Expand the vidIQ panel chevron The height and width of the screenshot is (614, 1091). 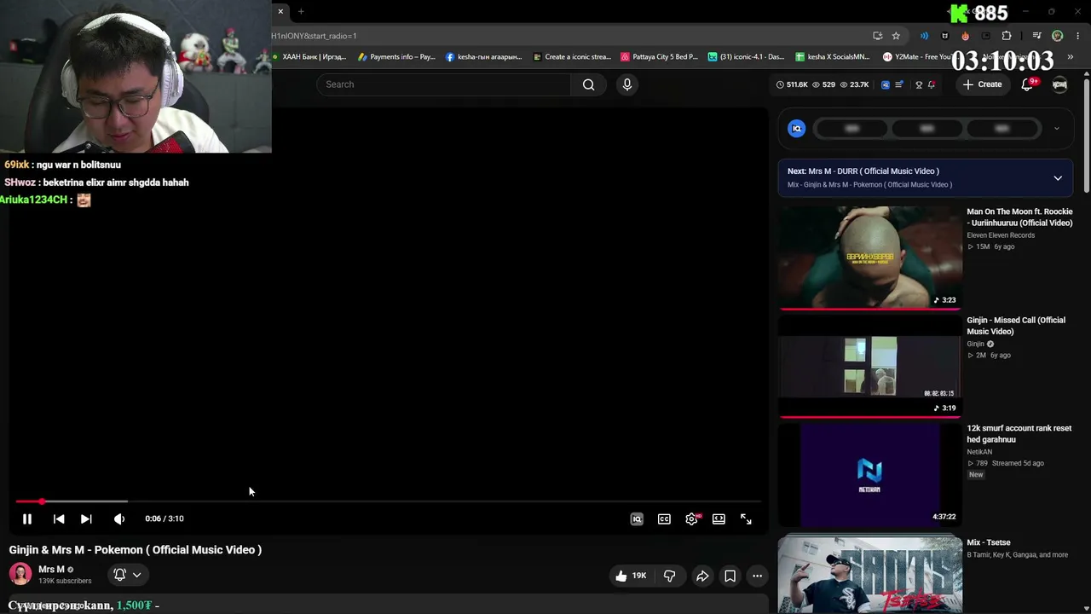pos(1057,129)
